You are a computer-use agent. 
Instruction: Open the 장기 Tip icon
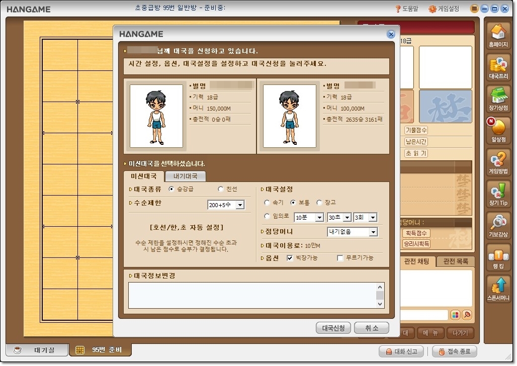point(498,194)
